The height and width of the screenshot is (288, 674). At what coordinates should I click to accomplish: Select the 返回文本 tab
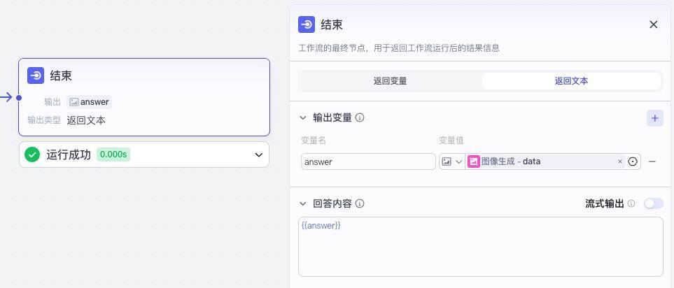click(x=571, y=80)
